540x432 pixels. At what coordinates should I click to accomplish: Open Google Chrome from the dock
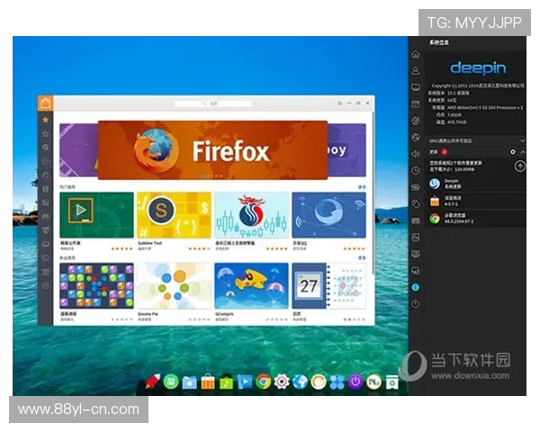263,382
